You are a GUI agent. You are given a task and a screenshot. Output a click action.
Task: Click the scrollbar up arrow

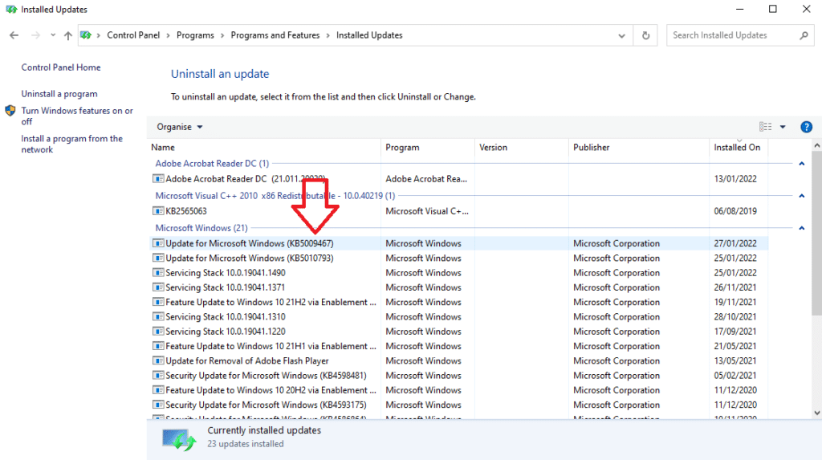(x=816, y=145)
